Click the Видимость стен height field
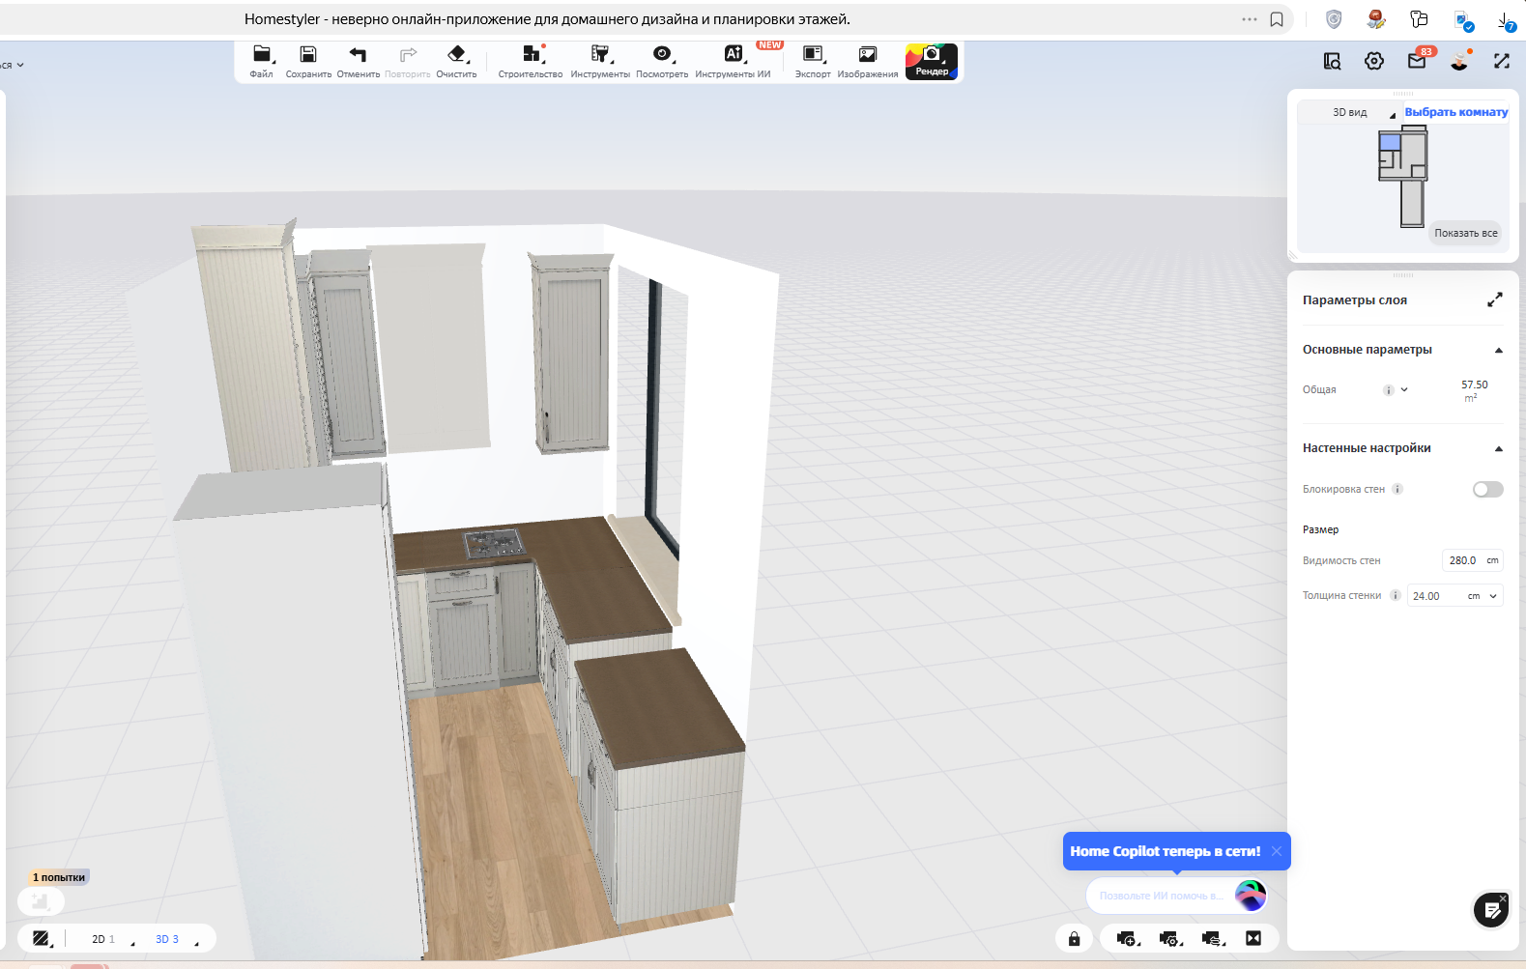The width and height of the screenshot is (1526, 969). point(1462,560)
